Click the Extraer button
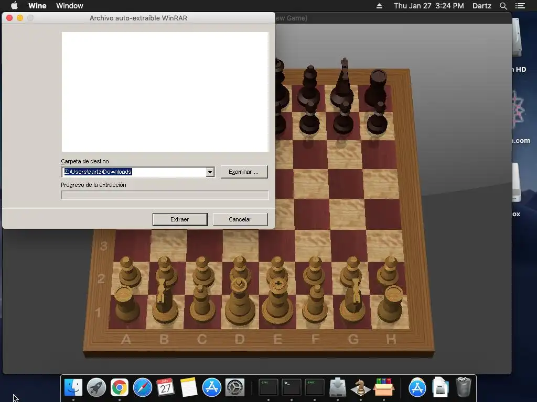 click(180, 219)
